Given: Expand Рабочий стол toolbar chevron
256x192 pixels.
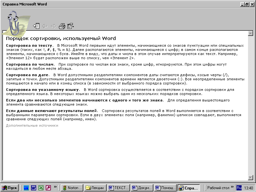Looking at the screenshot, I should point(232,187).
